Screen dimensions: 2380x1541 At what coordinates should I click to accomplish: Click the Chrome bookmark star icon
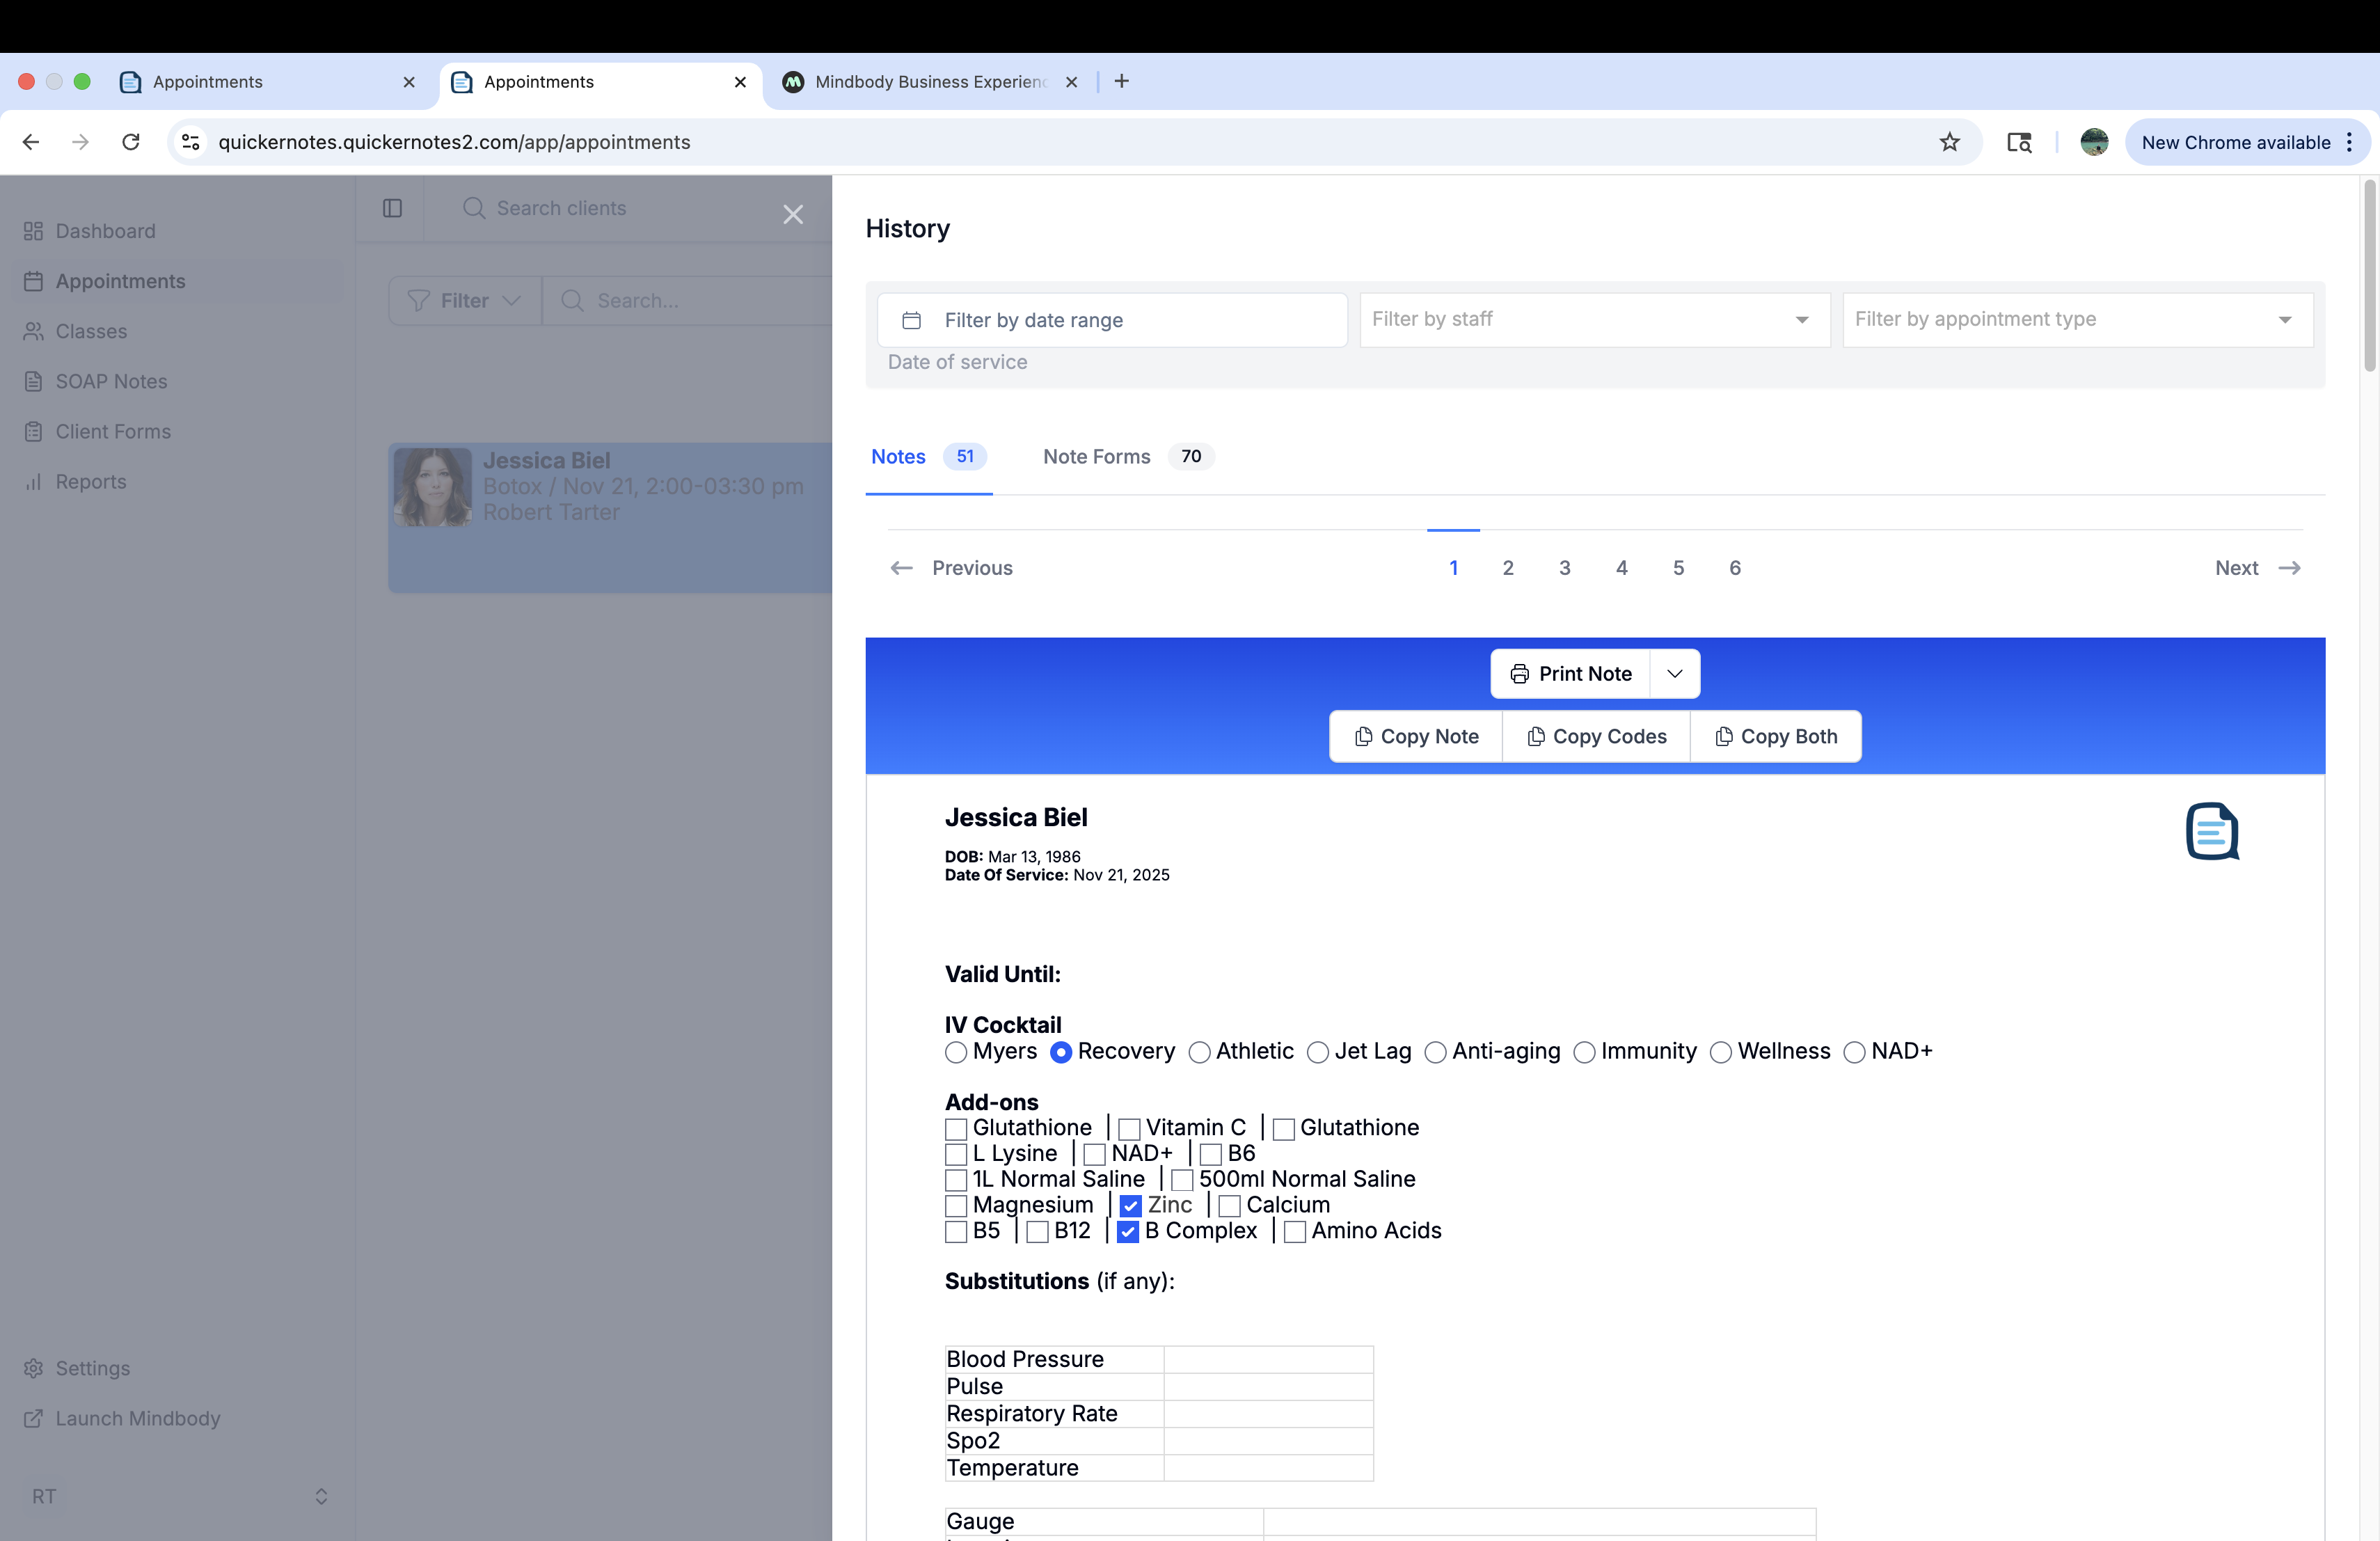(1949, 142)
